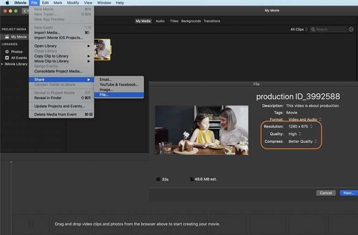Open Photos library in sidebar
Image resolution: width=358 pixels, height=235 pixels.
pyautogui.click(x=17, y=52)
